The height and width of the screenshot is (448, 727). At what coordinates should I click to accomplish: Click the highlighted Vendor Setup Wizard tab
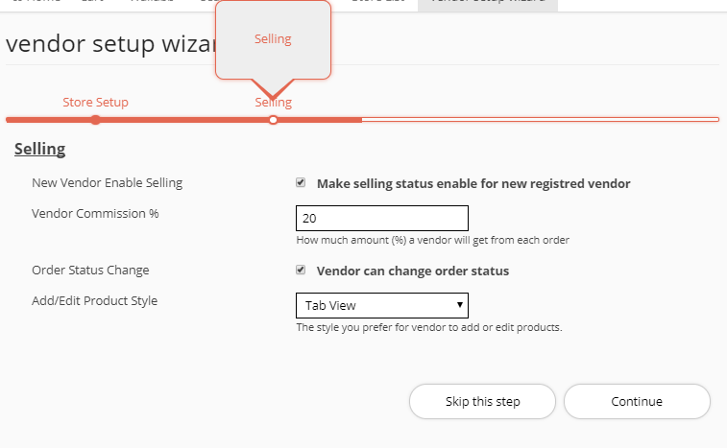coord(488,4)
